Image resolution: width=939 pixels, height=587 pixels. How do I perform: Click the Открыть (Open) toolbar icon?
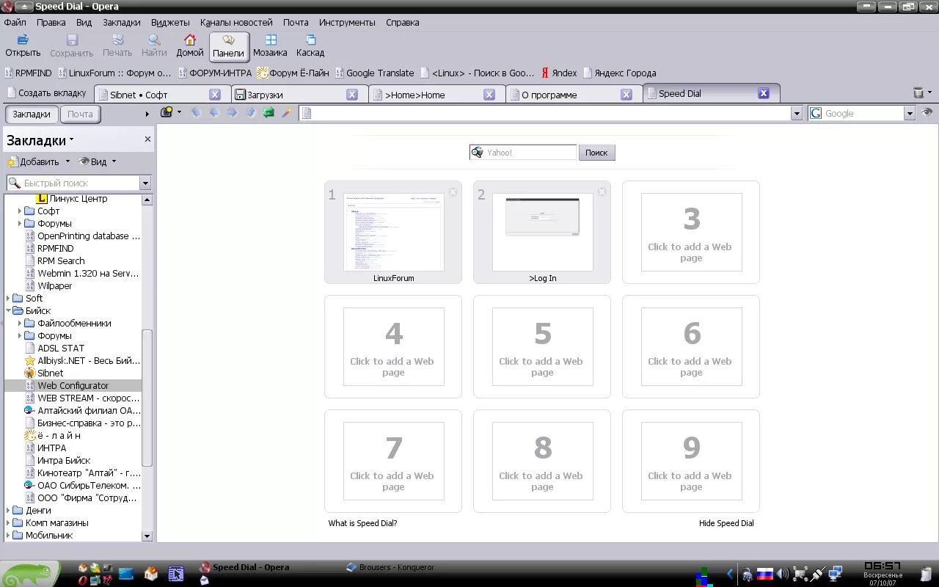pos(23,40)
